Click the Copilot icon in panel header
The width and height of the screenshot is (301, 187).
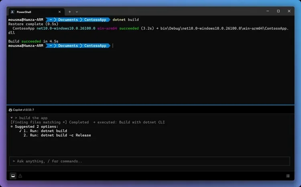[10, 110]
